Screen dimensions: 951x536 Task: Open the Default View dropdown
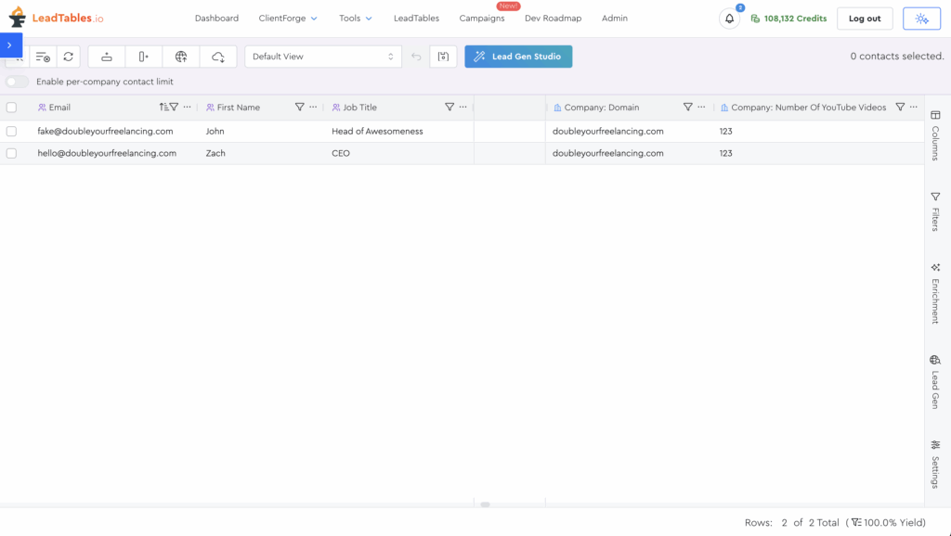click(323, 57)
